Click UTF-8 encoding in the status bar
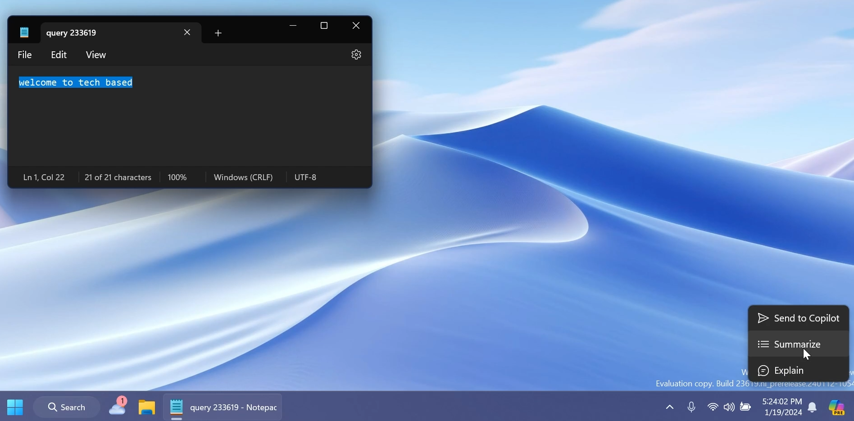This screenshot has width=854, height=421. 305,177
